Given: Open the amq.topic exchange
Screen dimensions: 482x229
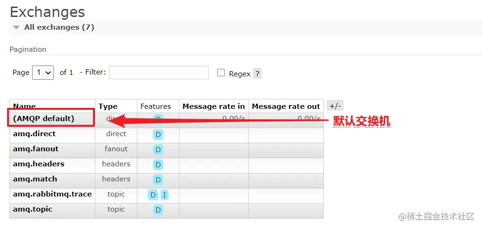Looking at the screenshot, I should tap(33, 209).
